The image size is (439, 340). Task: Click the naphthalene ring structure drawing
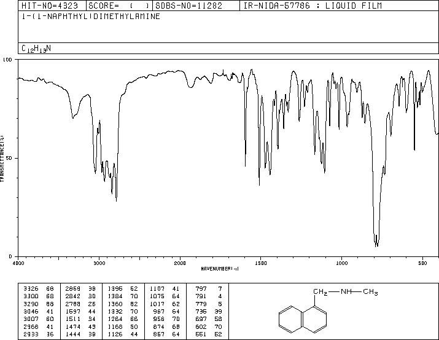303,319
